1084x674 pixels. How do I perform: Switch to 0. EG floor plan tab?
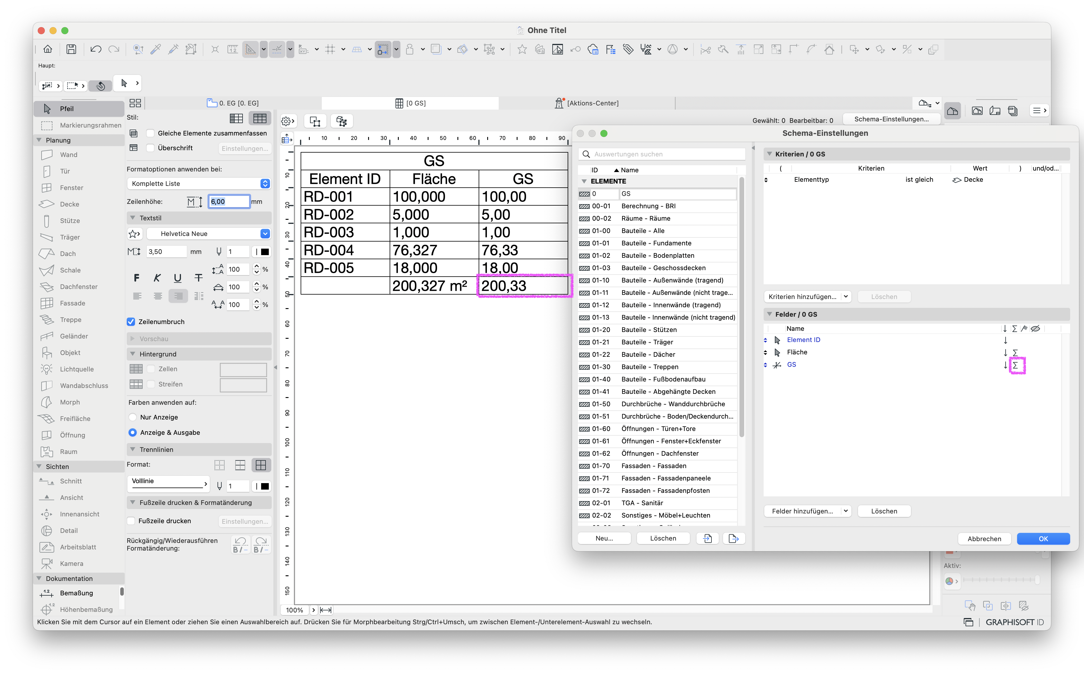233,103
